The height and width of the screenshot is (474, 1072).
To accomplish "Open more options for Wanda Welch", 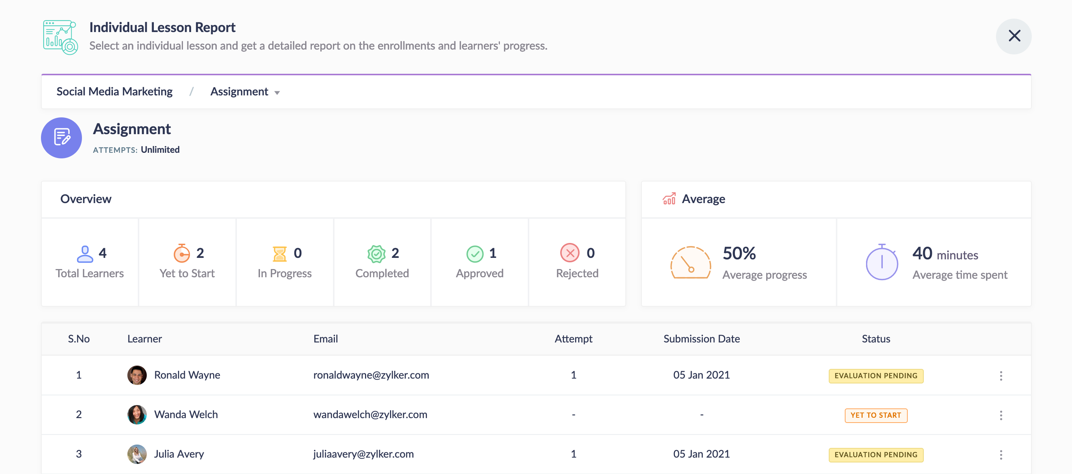I will pos(1000,415).
